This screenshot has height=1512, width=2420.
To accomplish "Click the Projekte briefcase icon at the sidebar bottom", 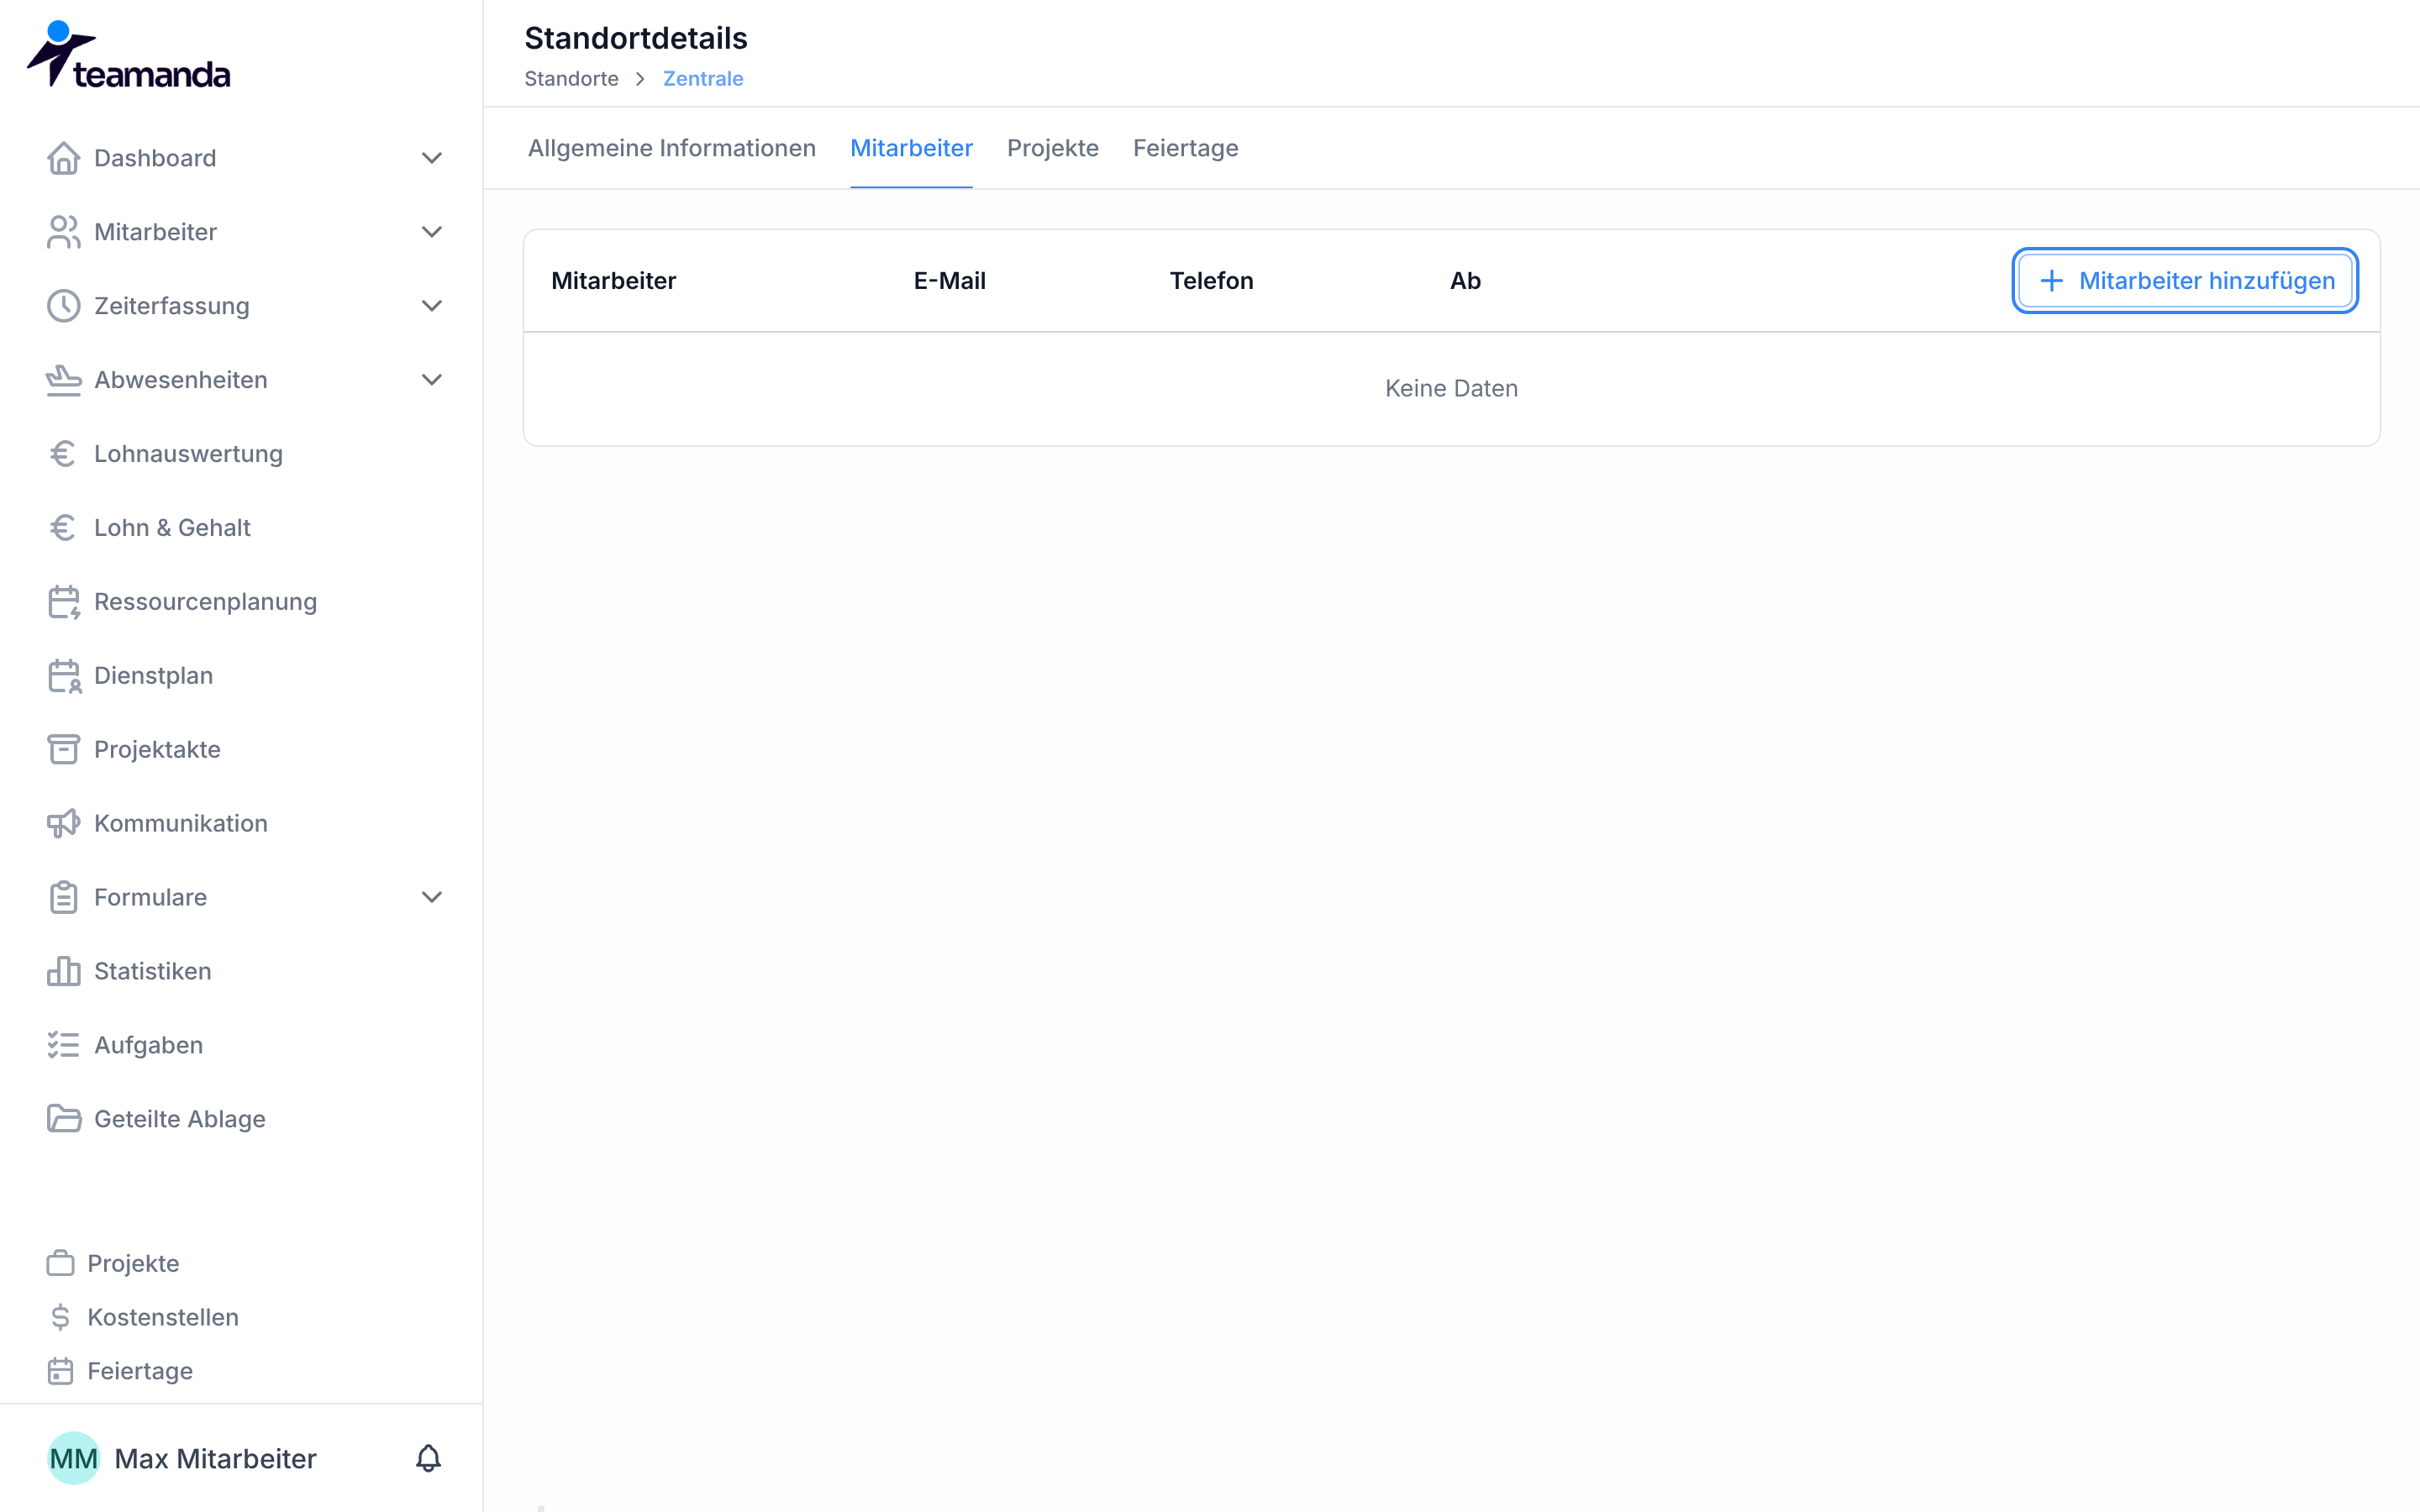I will click(60, 1263).
